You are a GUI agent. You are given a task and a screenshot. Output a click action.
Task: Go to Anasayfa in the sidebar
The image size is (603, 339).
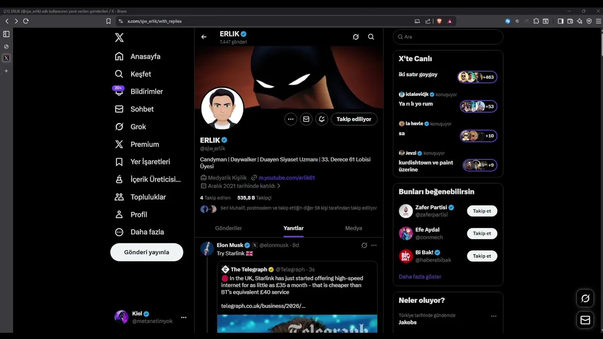pyautogui.click(x=138, y=56)
